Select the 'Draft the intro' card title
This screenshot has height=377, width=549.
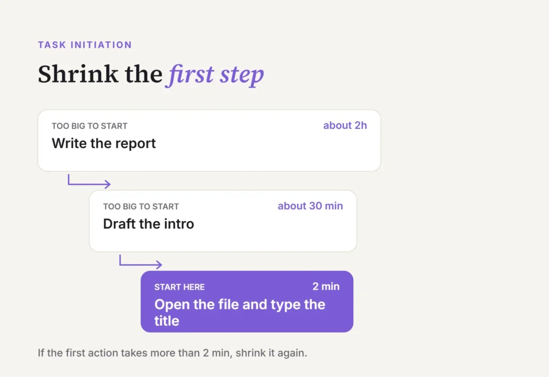tap(149, 224)
